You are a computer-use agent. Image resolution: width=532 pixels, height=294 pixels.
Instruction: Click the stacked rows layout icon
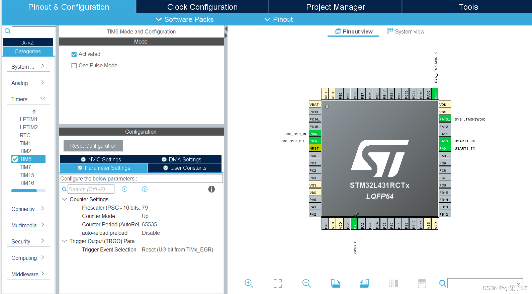click(x=422, y=283)
